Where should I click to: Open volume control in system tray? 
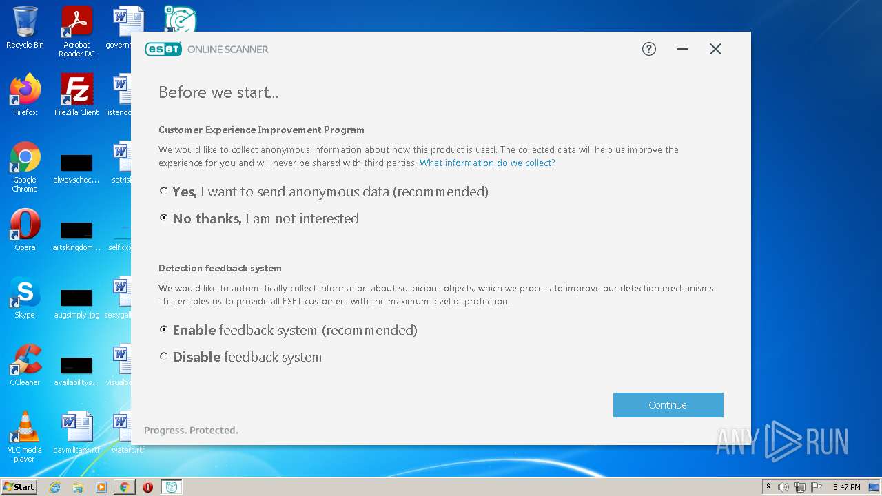(783, 487)
